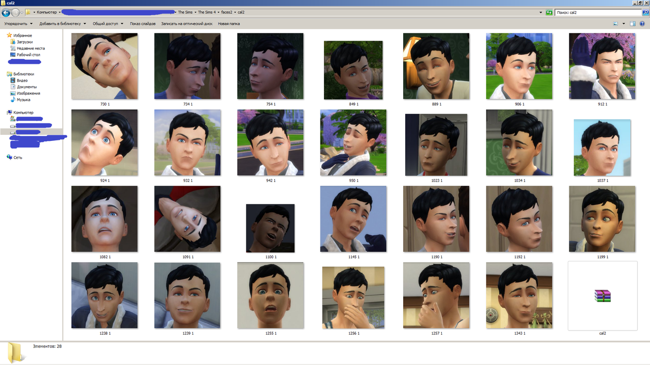Create a folder with Новая папка
Screen dimensions: 650x365
point(229,24)
